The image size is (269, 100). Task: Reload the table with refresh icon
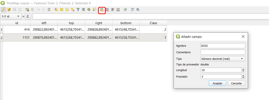20,10
